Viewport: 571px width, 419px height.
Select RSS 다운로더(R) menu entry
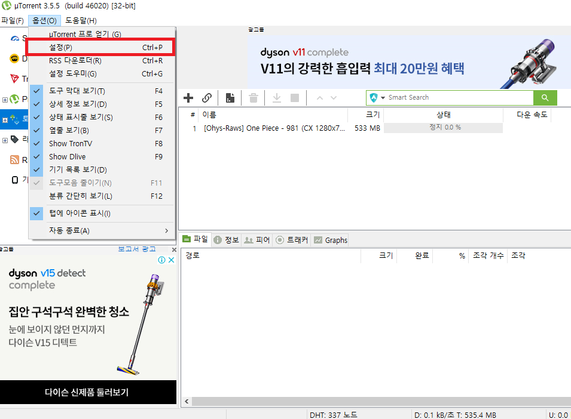click(102, 61)
